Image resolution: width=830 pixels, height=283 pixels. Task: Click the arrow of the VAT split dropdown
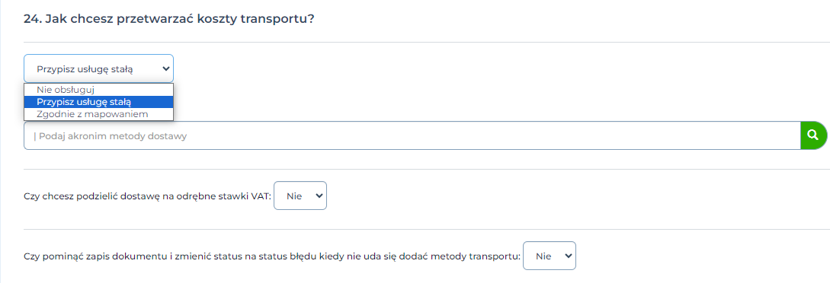click(319, 196)
